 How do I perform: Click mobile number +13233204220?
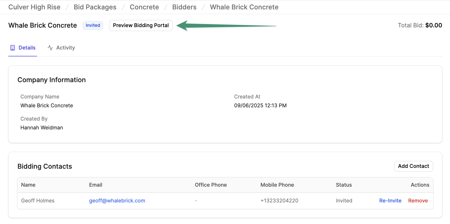pyautogui.click(x=279, y=201)
